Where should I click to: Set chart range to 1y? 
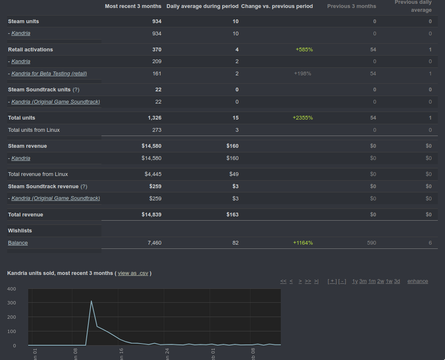355,281
